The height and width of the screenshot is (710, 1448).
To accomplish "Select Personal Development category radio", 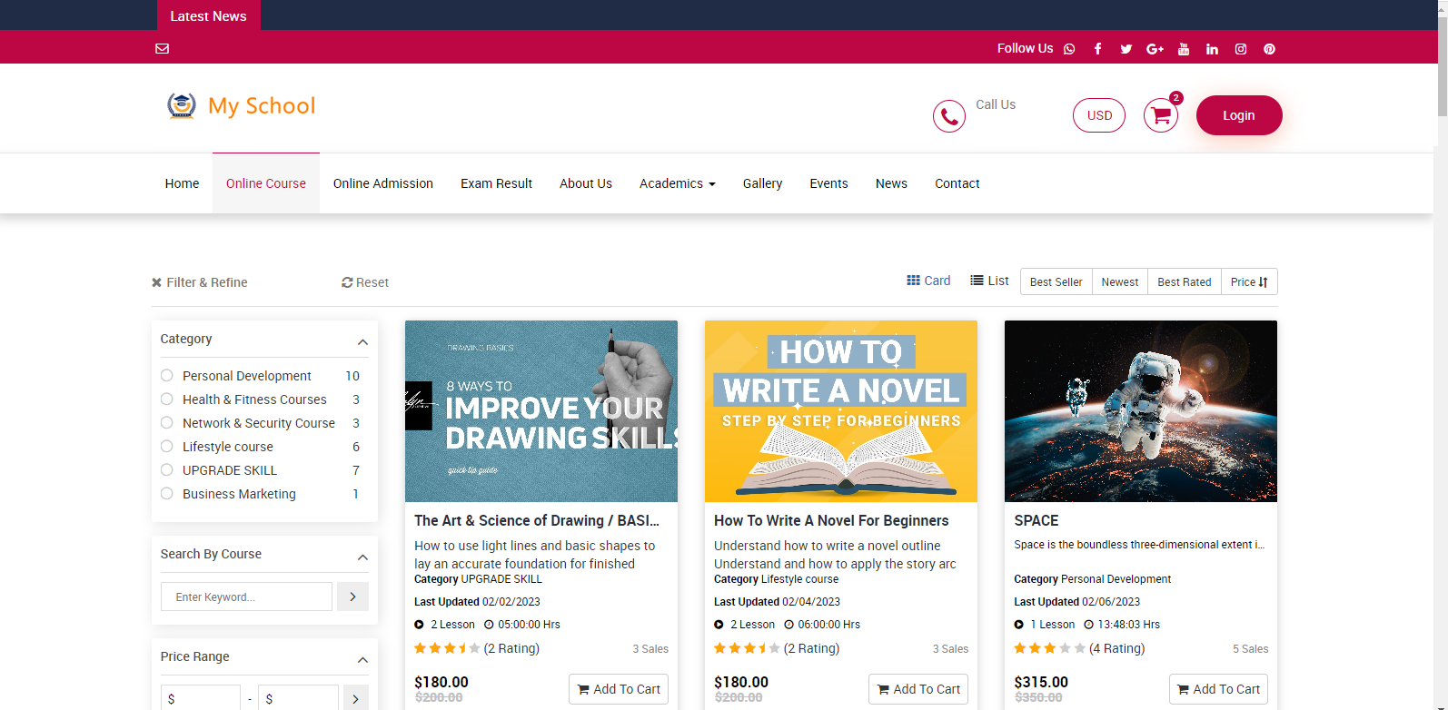I will (x=167, y=376).
